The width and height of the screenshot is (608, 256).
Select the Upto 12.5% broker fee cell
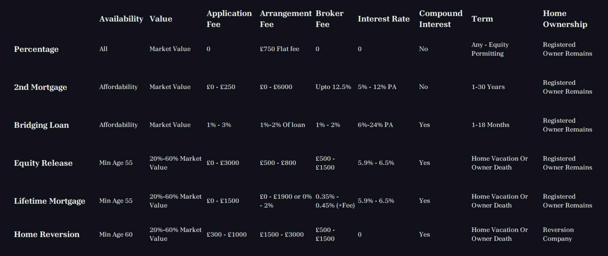pos(333,87)
